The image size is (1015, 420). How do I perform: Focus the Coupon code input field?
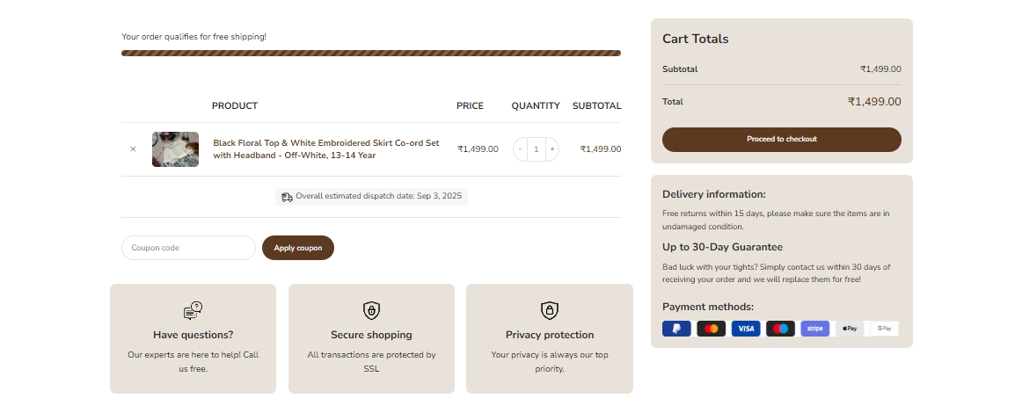coord(188,248)
